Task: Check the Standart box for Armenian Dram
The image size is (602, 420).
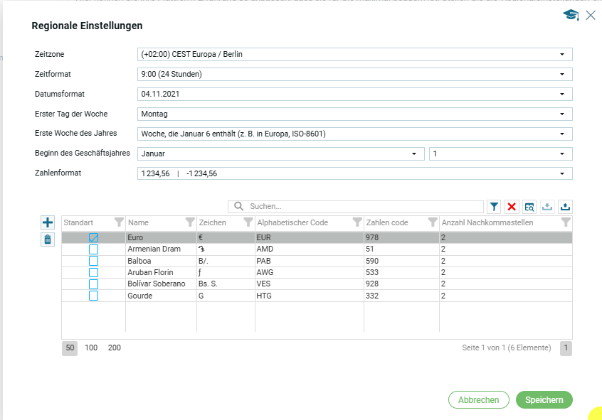Action: click(x=93, y=249)
